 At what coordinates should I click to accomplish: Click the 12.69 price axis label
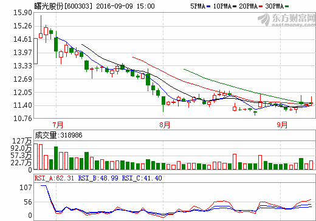(22, 79)
